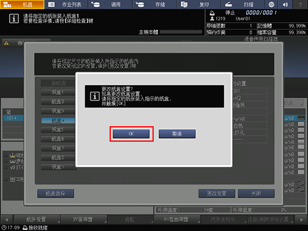Switch to the 作业列表 job list tab
The height and width of the screenshot is (231, 308).
67,4
